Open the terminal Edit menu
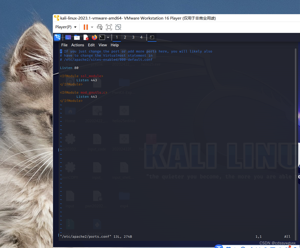 point(91,45)
